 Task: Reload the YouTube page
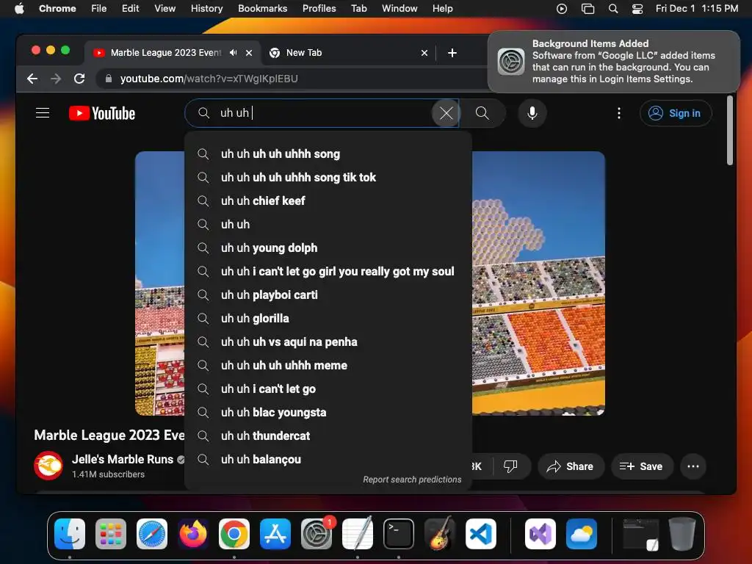79,79
